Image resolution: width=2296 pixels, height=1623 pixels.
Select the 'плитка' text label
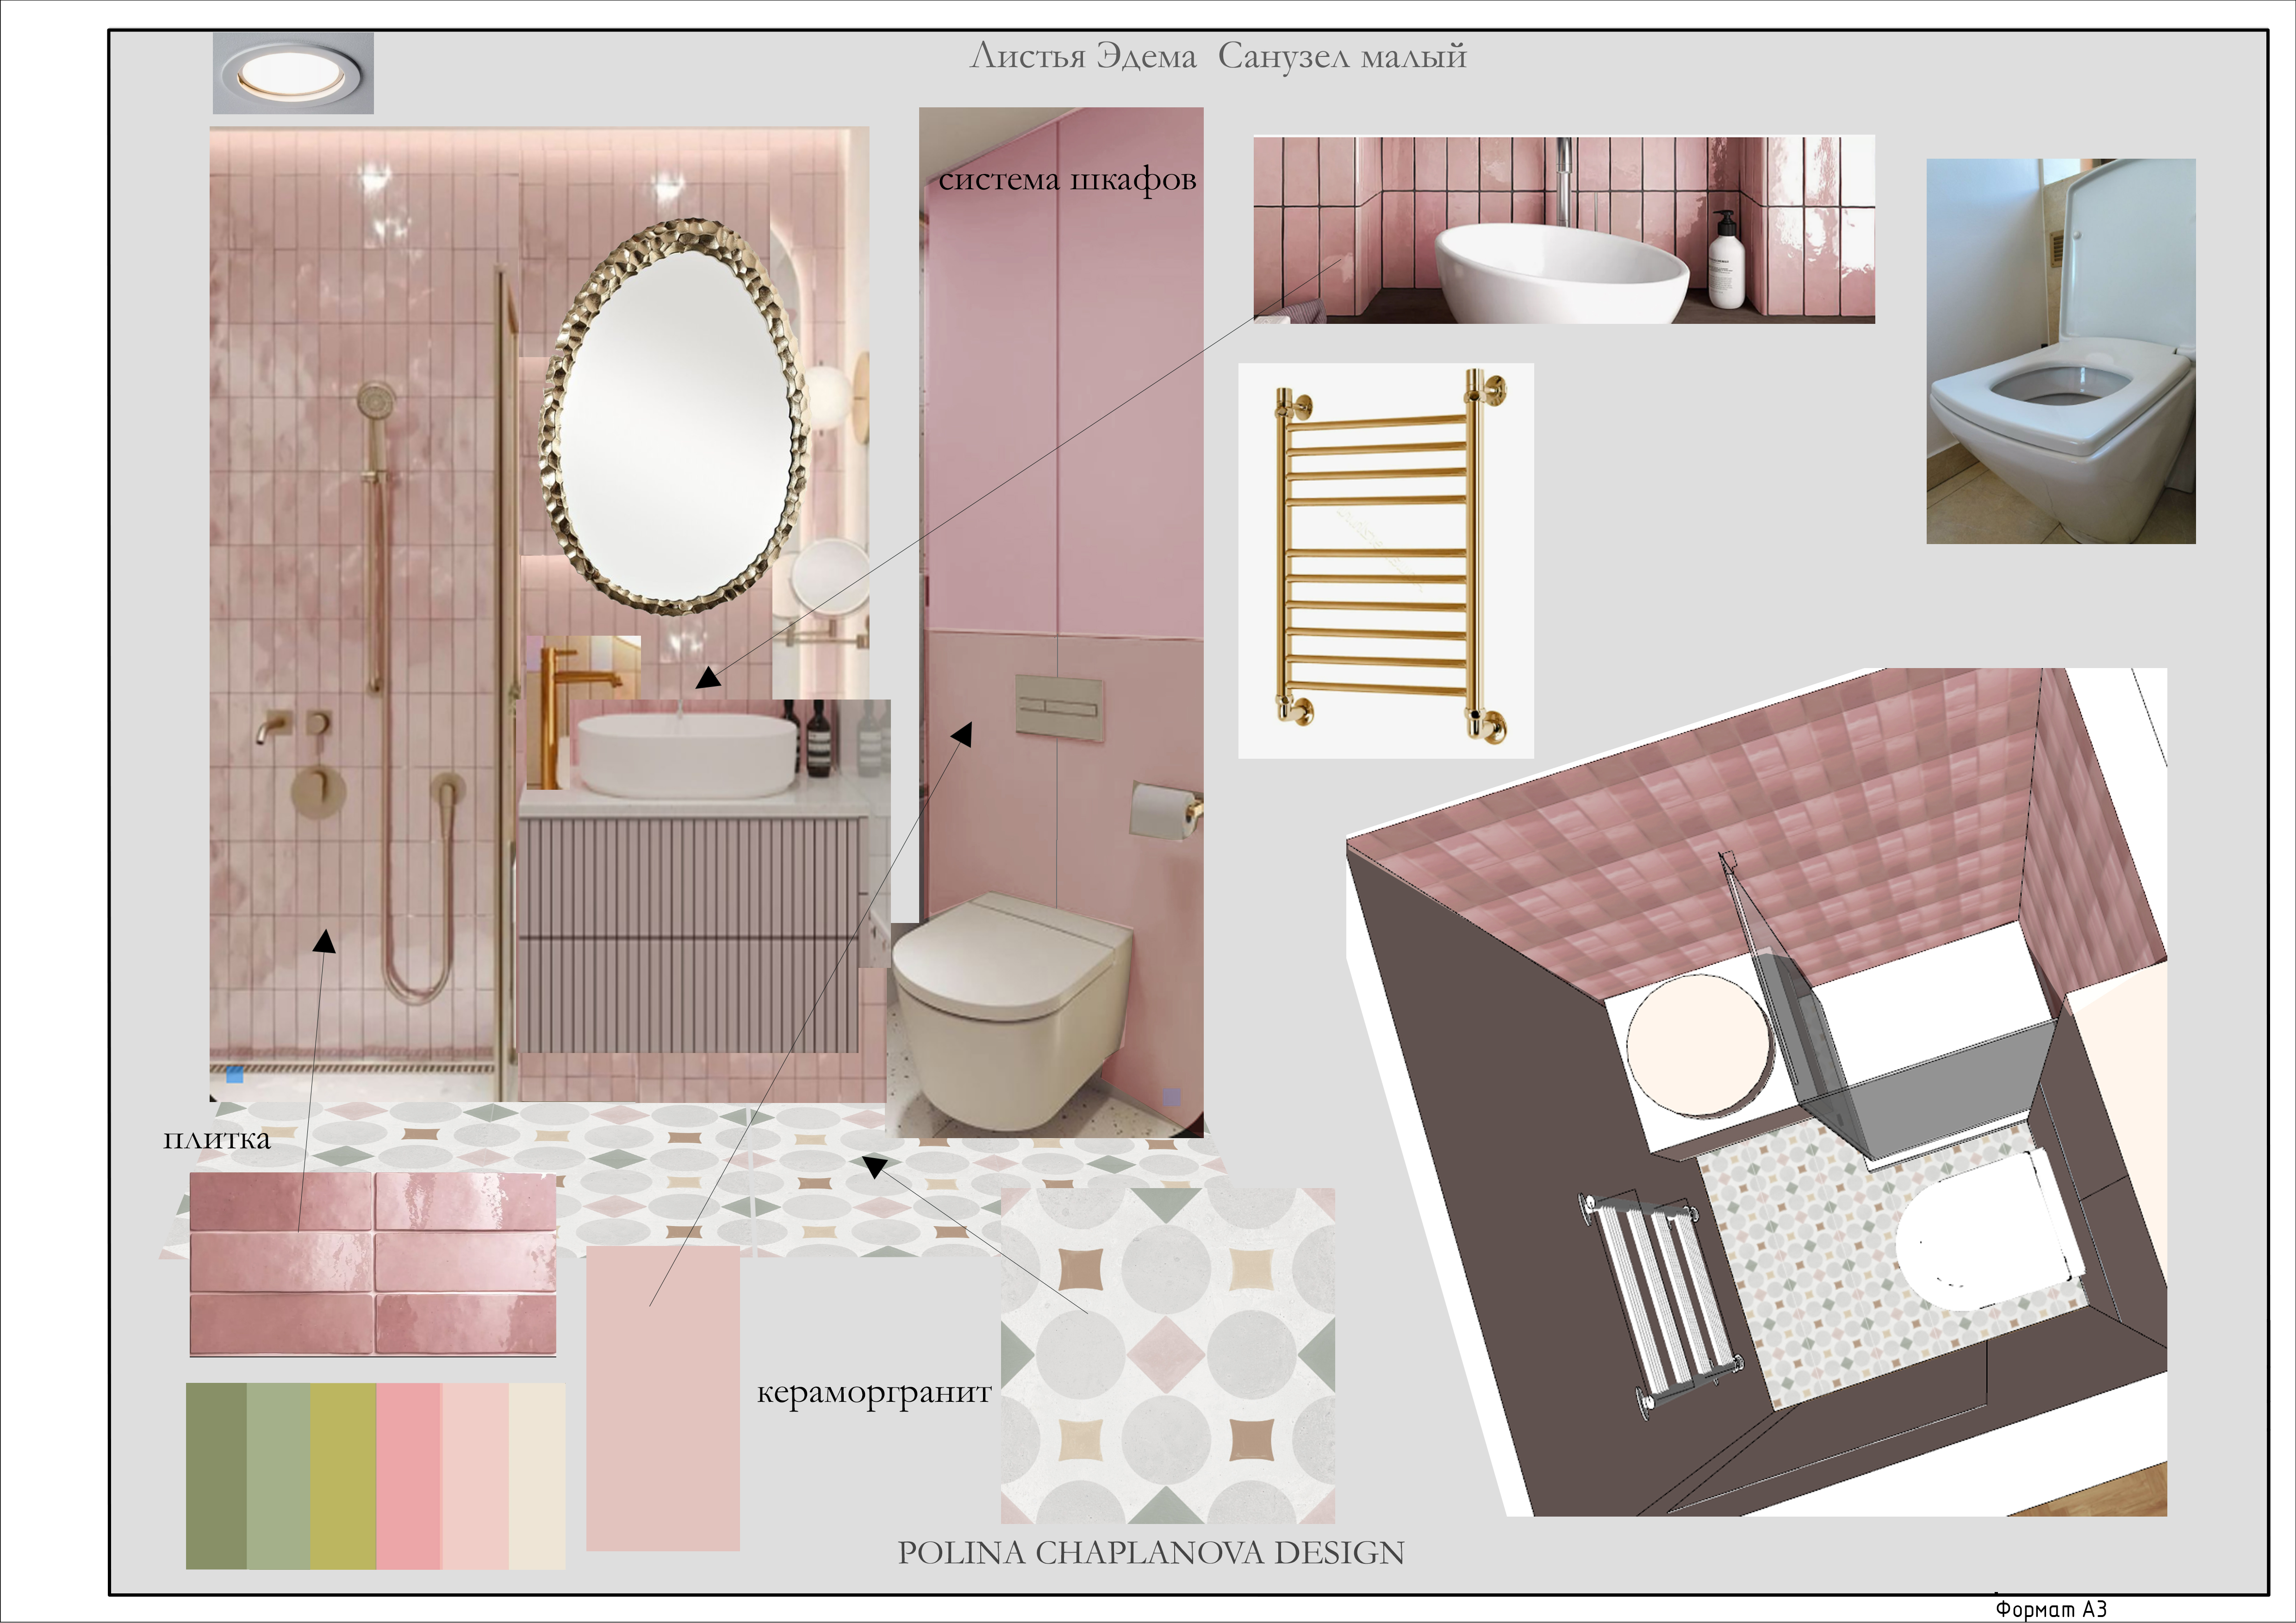tap(217, 1140)
